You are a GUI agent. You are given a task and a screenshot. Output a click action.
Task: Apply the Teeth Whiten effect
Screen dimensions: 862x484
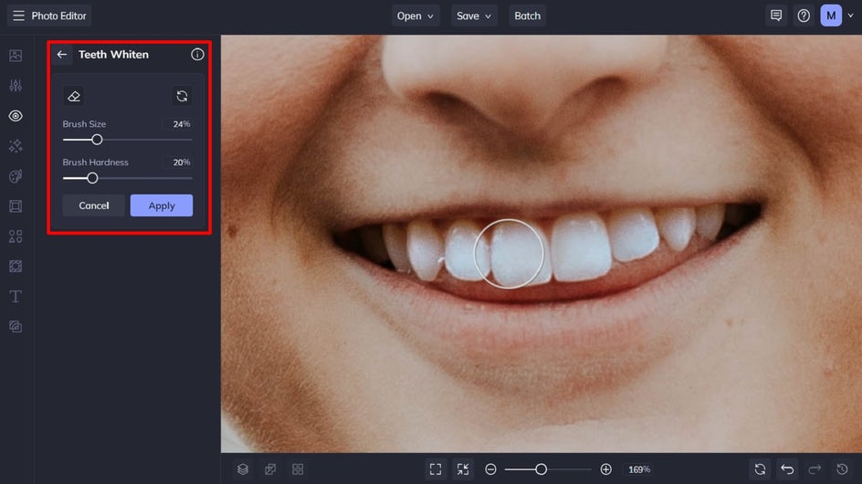[x=162, y=205]
